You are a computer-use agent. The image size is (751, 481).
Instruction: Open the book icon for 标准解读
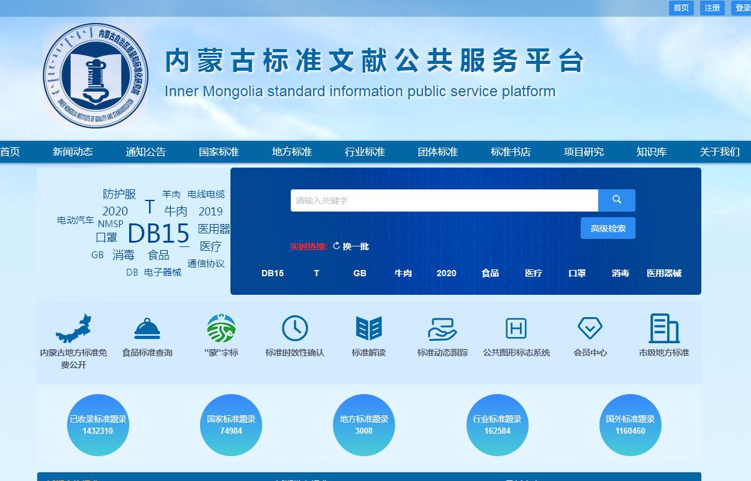click(x=369, y=328)
